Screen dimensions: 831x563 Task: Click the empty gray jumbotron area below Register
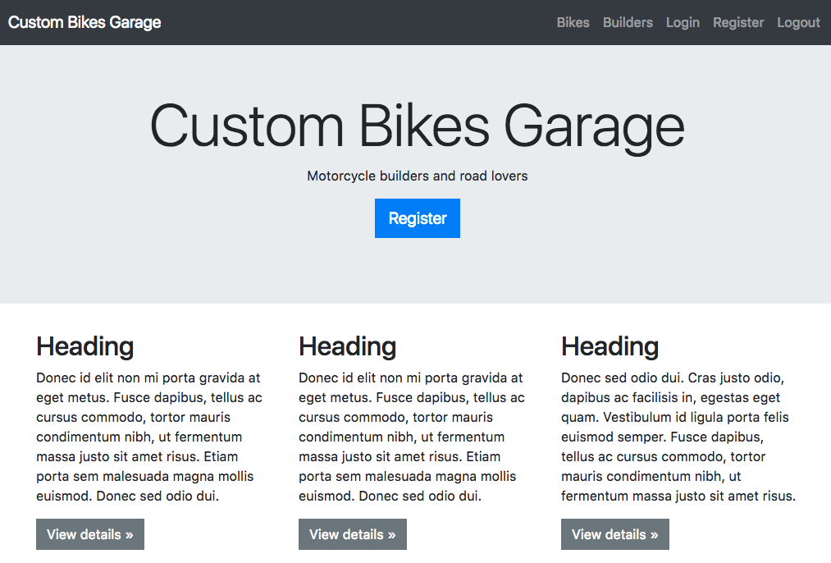click(x=417, y=270)
